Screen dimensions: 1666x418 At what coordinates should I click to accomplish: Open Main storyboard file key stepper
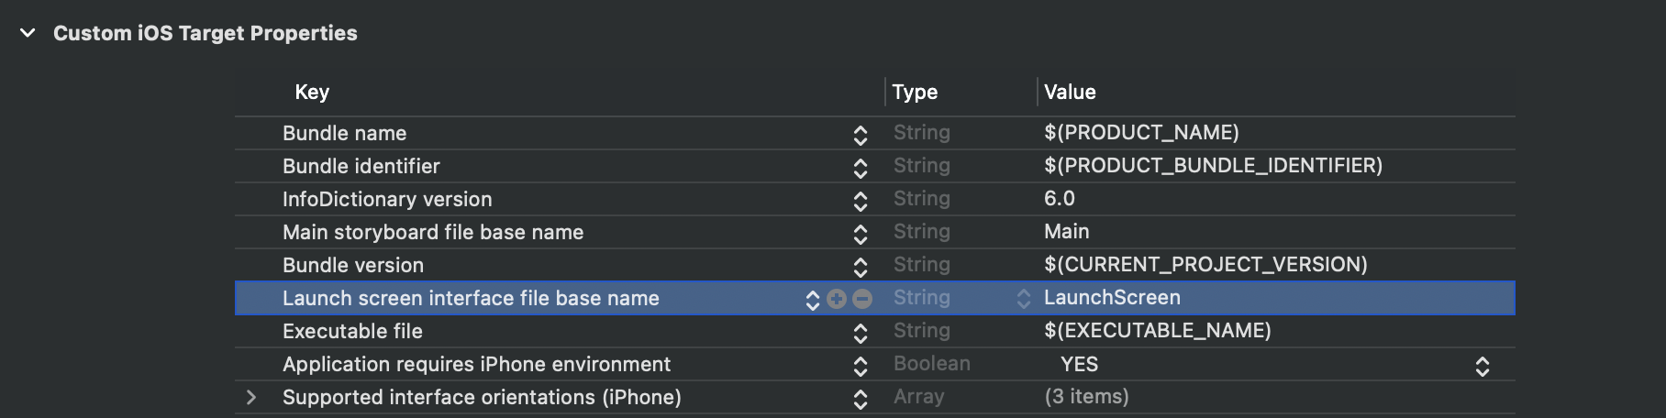coord(861,234)
